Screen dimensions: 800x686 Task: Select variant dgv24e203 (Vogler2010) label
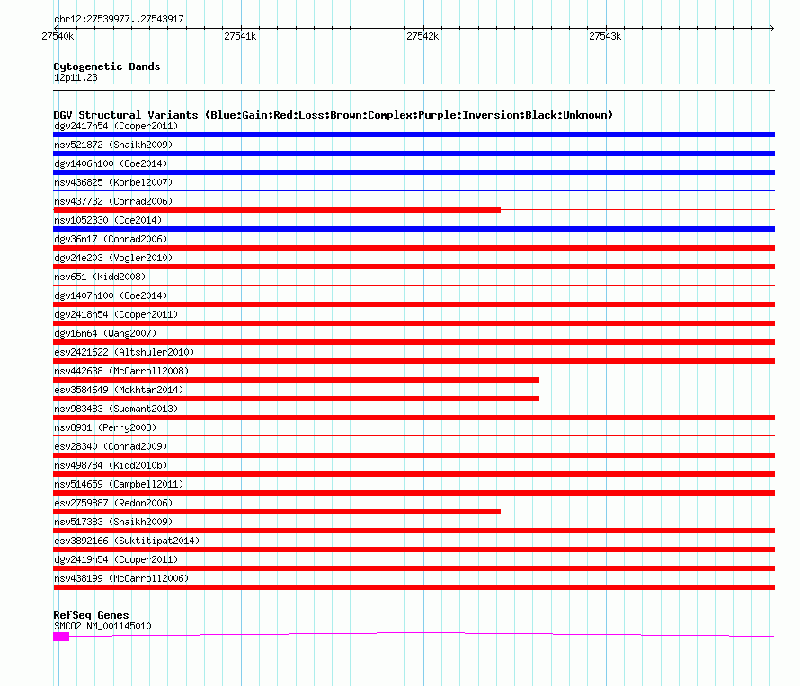click(x=113, y=258)
